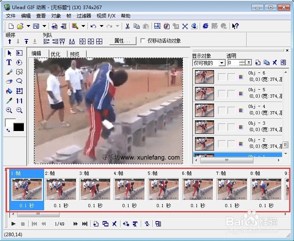Image resolution: width=294 pixels, height=241 pixels.
Task: Toggle first checkbox of Obj - 5
Action: (222, 94)
